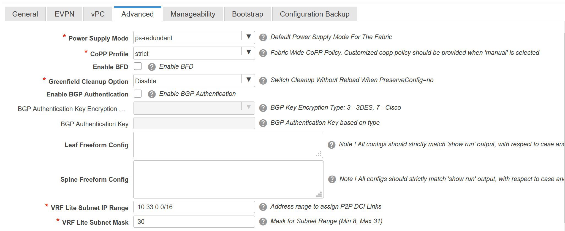
Task: Switch to the EVPN tab
Action: coord(64,14)
